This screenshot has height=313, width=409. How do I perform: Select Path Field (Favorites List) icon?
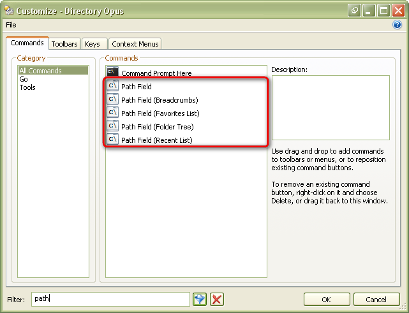pos(113,113)
